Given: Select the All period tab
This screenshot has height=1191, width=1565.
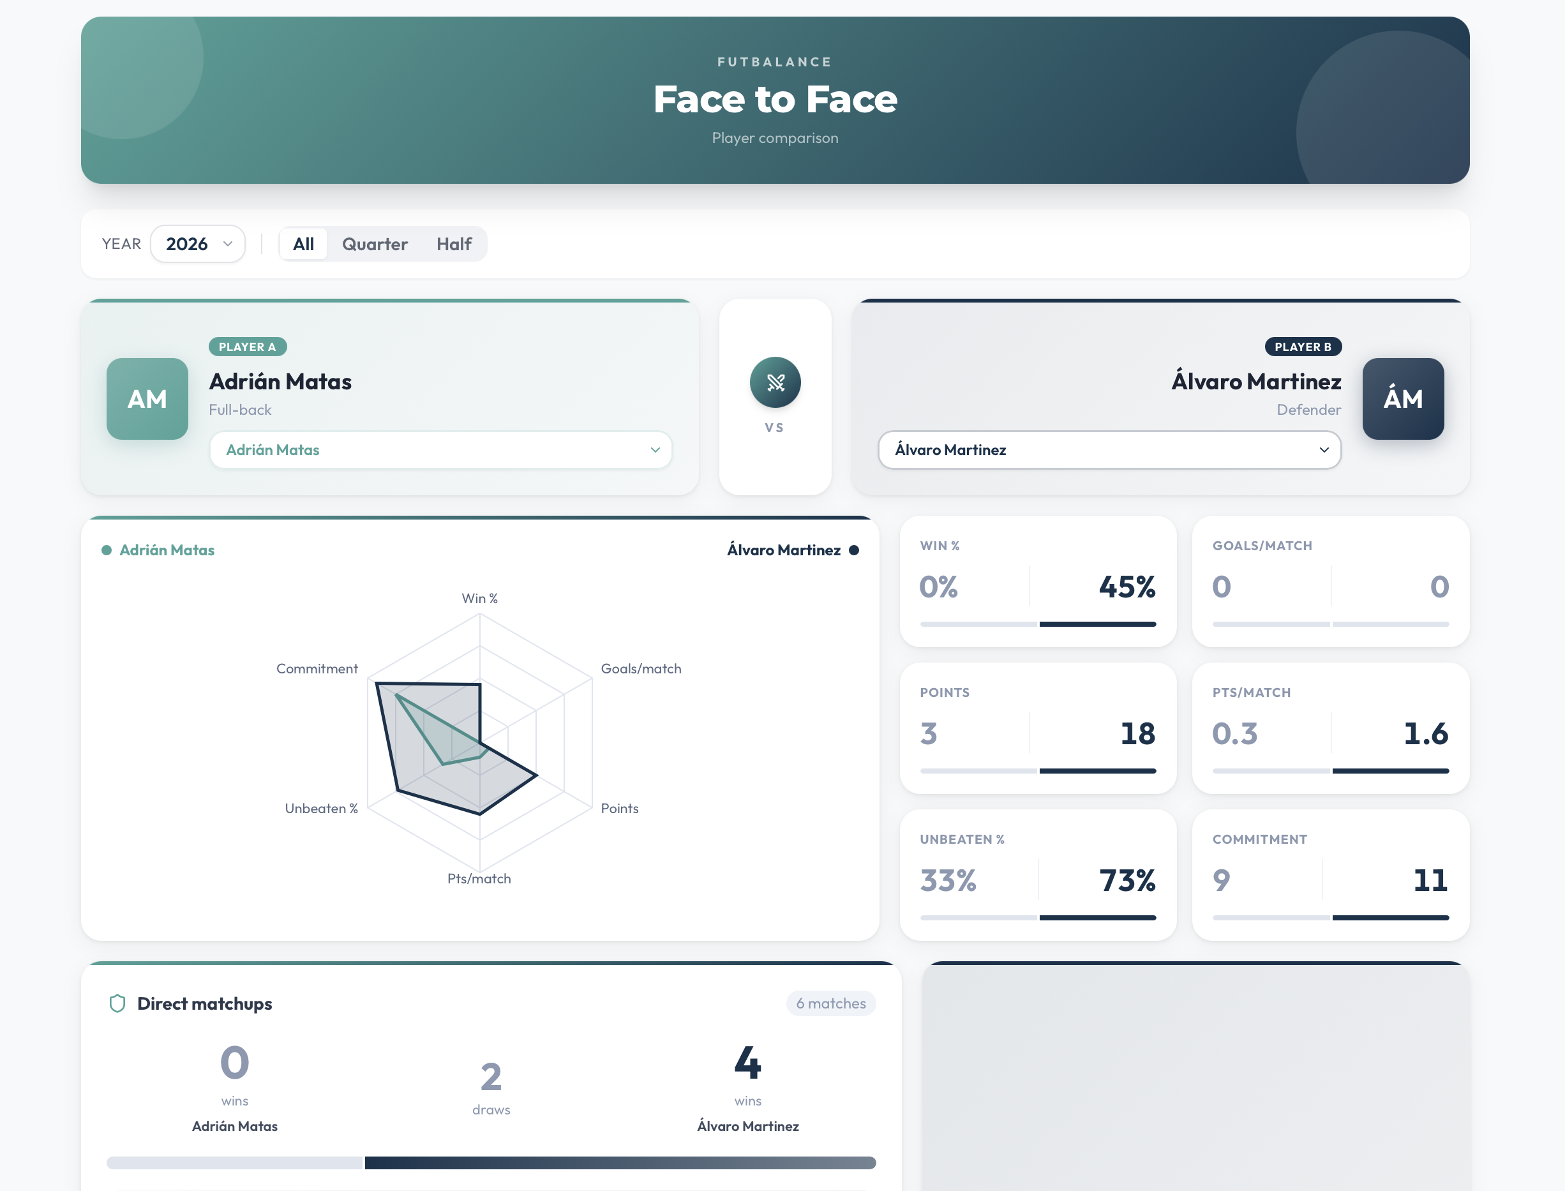Looking at the screenshot, I should pos(303,244).
